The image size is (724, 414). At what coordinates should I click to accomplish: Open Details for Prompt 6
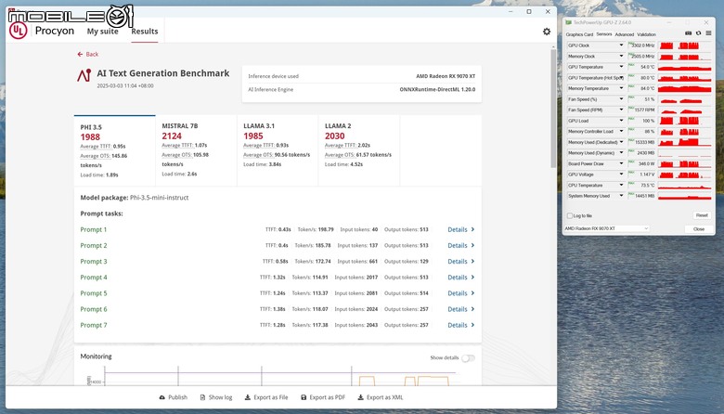pyautogui.click(x=460, y=309)
